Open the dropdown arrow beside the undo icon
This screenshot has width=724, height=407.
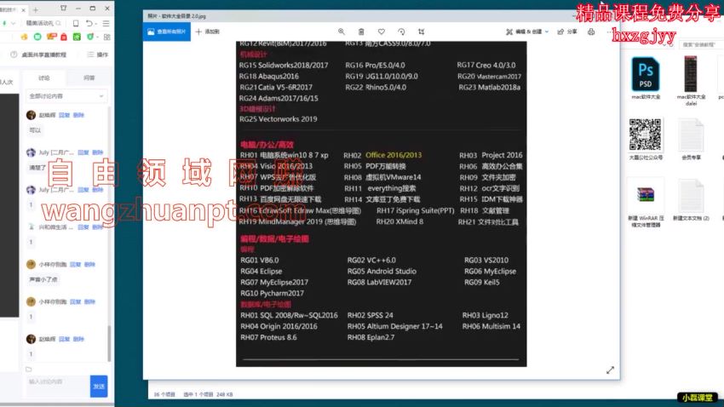coord(95,24)
